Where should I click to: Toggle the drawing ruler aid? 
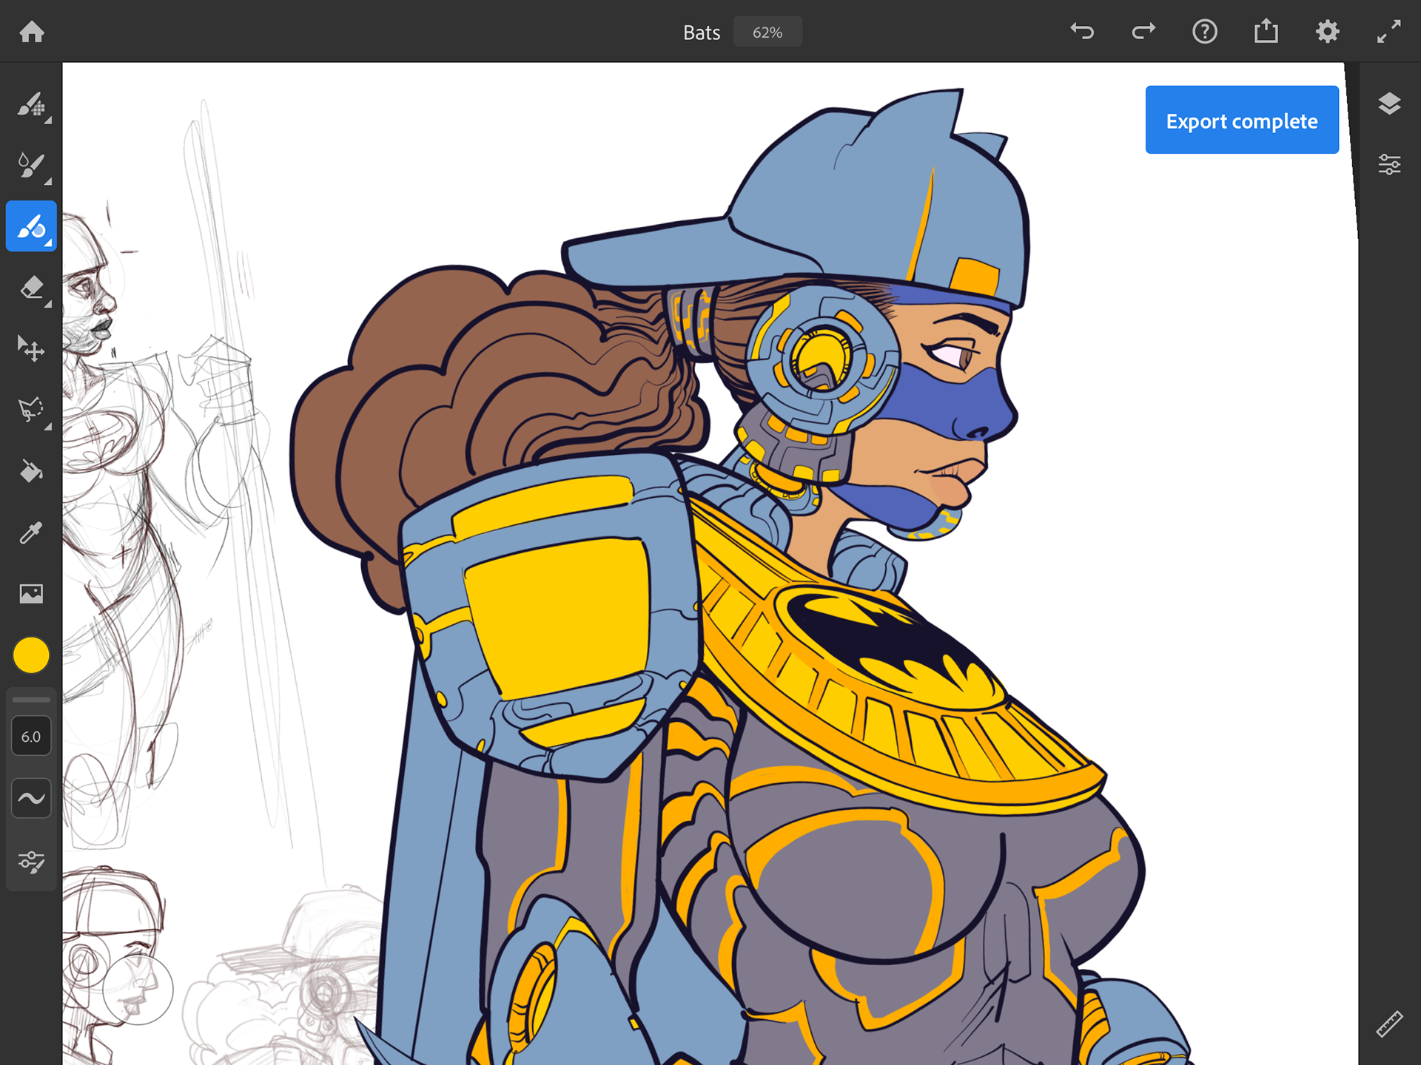click(1389, 1024)
